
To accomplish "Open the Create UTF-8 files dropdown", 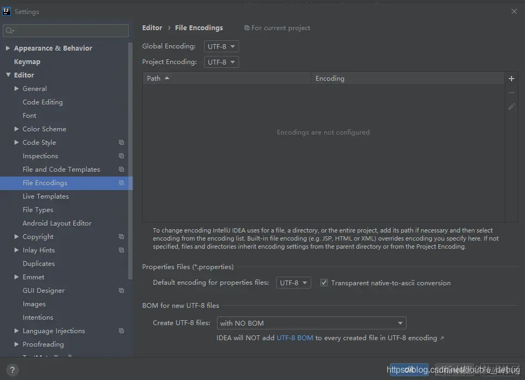I will pos(311,323).
